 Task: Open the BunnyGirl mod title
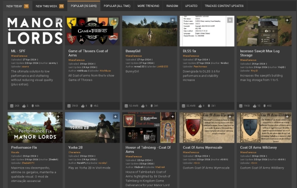point(133,51)
